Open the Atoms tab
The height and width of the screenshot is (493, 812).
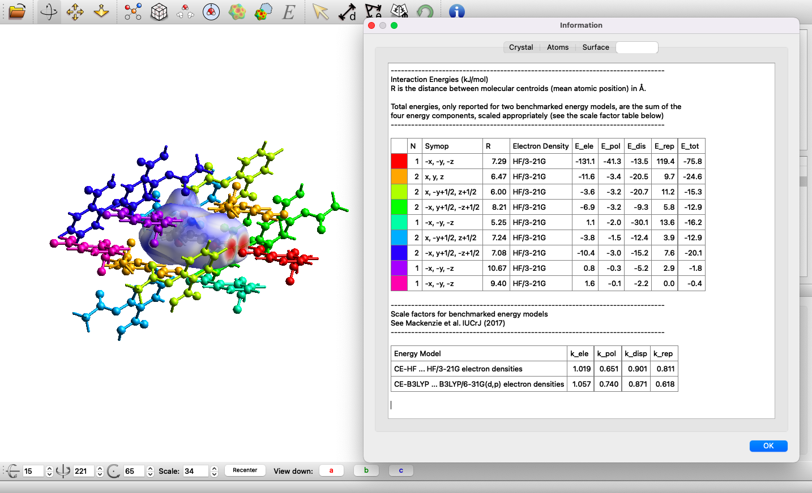(557, 47)
